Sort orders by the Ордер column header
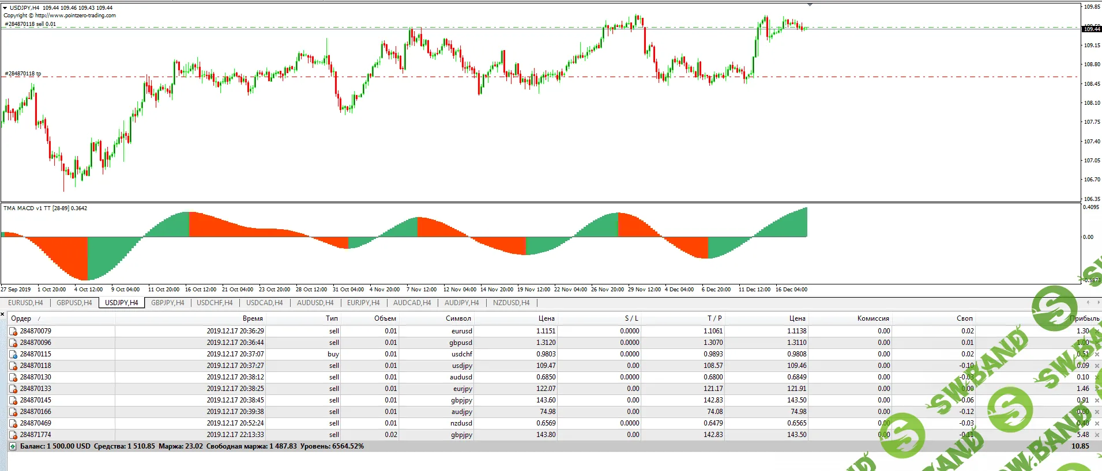Screen dimensions: 1102x471 21,318
